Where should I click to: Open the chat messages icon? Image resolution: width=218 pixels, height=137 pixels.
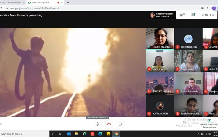click(x=193, y=15)
